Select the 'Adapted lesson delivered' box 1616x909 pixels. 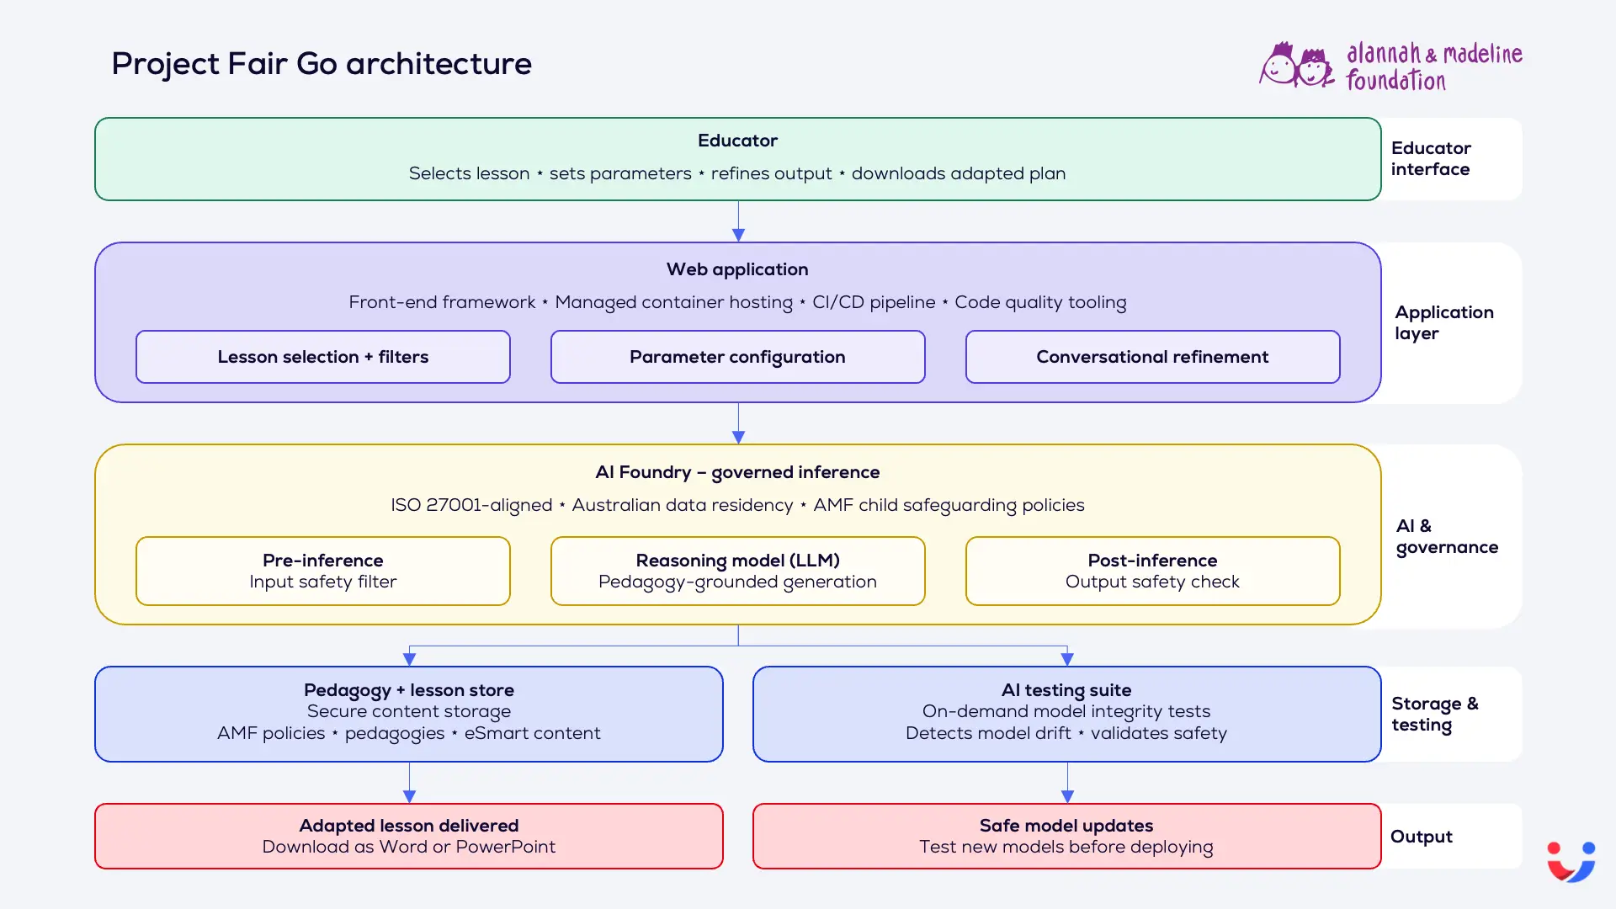[x=409, y=836]
